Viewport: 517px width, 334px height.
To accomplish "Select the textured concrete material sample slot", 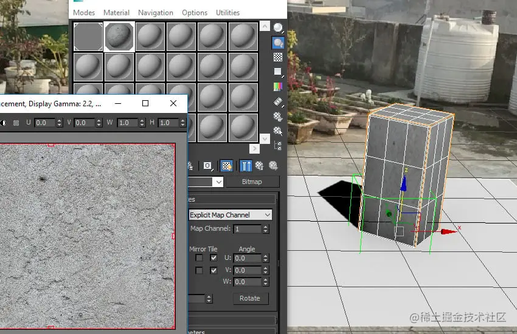I will click(x=119, y=36).
